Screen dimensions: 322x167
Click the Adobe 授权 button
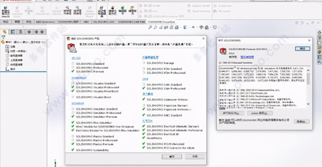260,113
